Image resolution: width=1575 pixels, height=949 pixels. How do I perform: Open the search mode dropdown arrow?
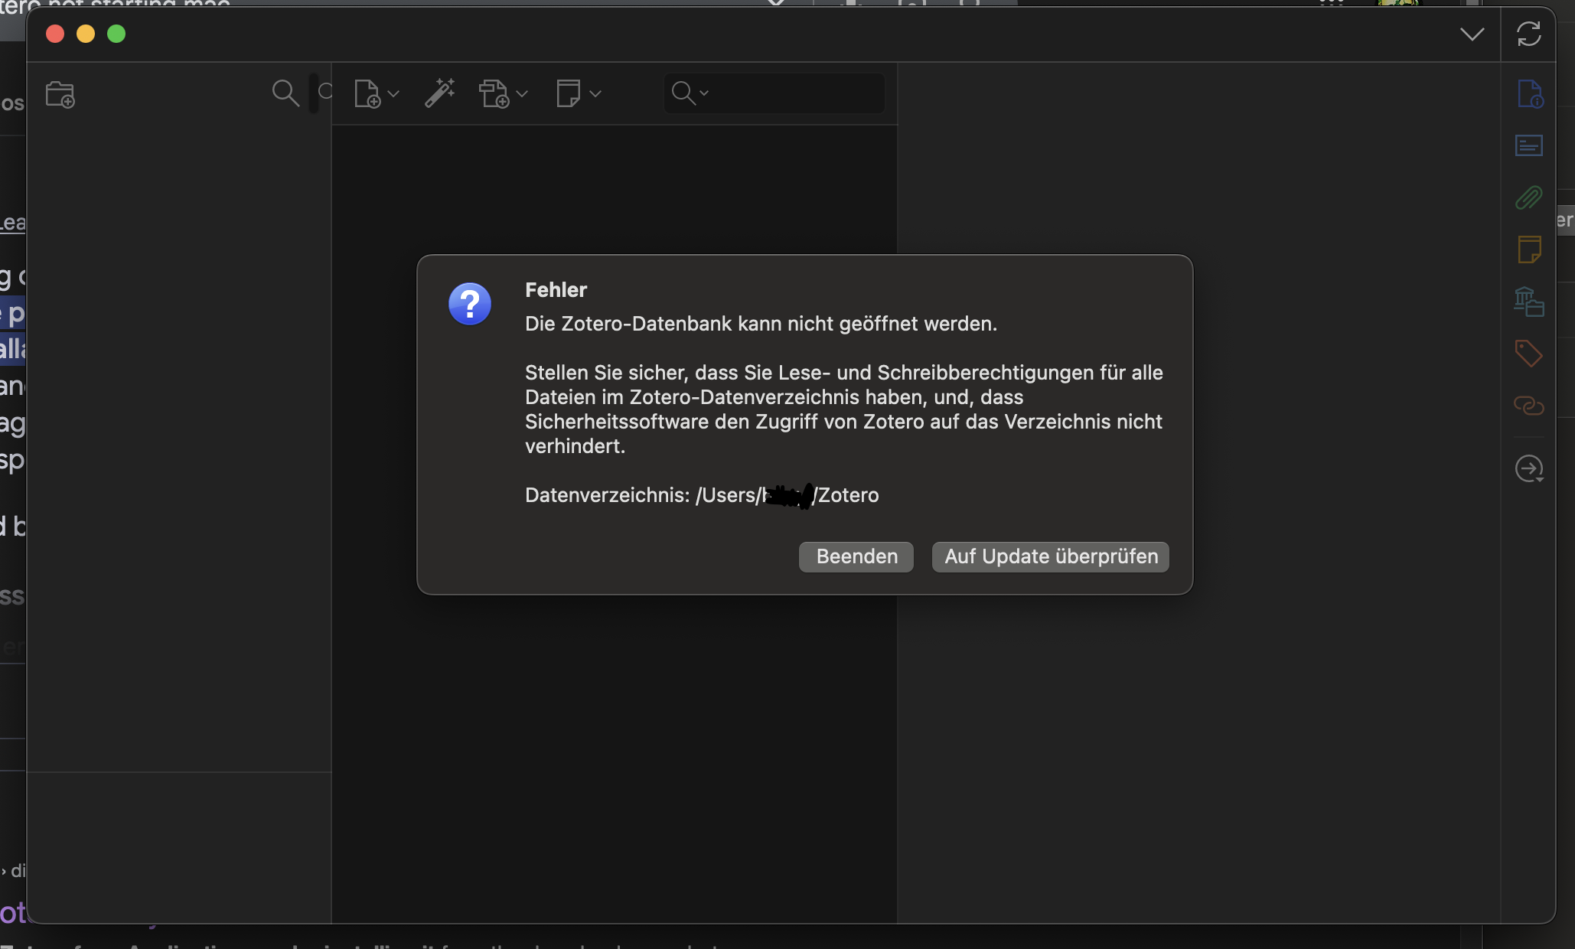coord(704,93)
